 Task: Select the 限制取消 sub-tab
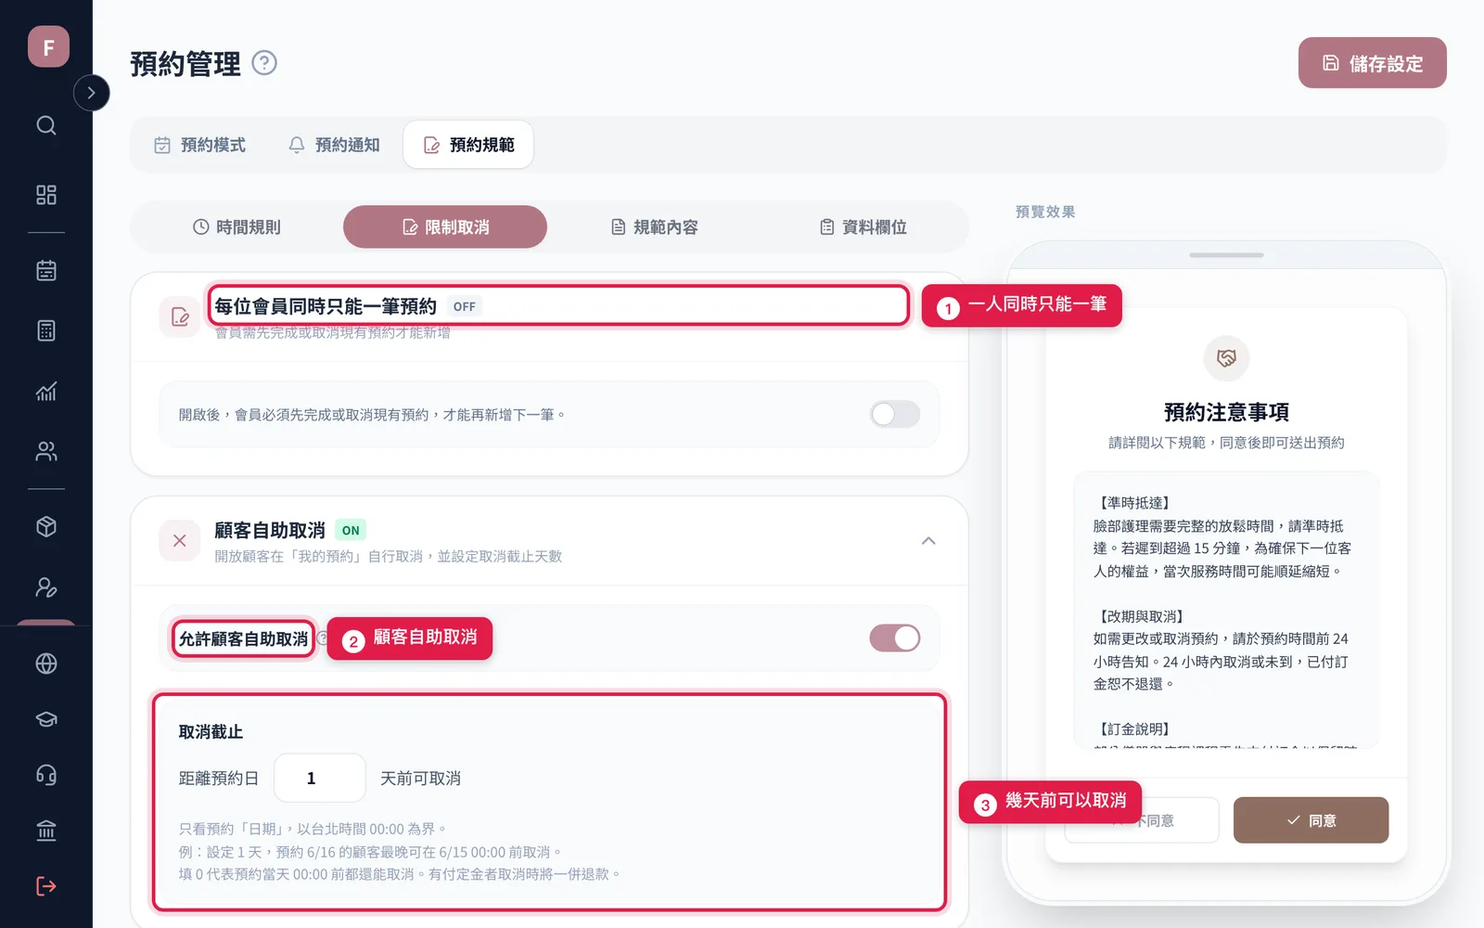coord(445,227)
